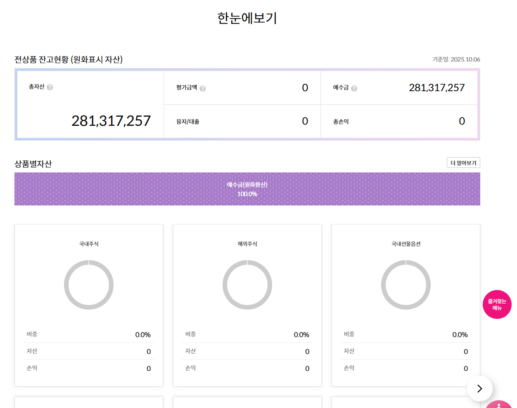Click the total asset amount 281,317,257
517x408 pixels.
tap(111, 120)
